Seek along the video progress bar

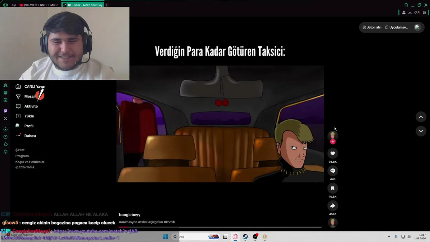(x=220, y=227)
